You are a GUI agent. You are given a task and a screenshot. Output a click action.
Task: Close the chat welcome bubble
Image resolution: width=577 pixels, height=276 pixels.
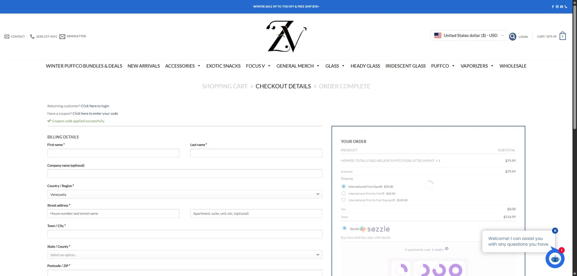pyautogui.click(x=555, y=231)
